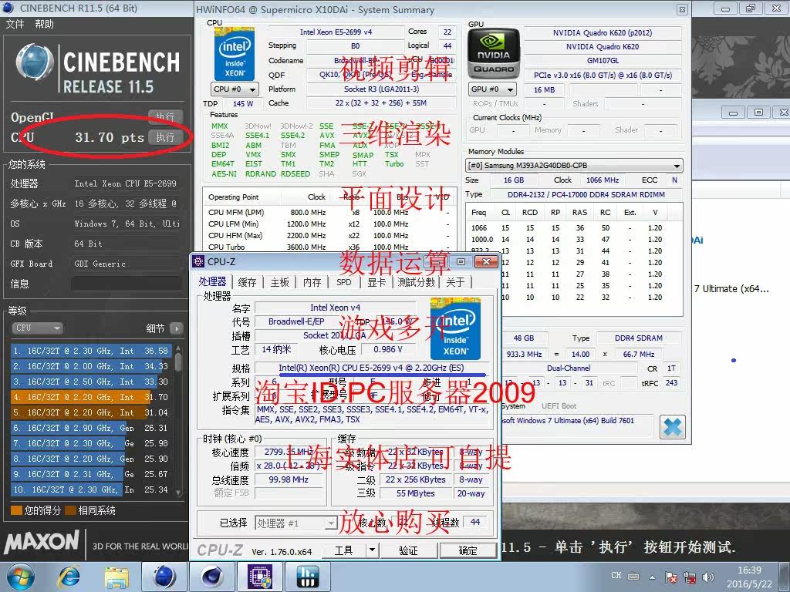The width and height of the screenshot is (790, 592).
Task: Switch to HWiNFO via taskbar icon
Action: [308, 577]
